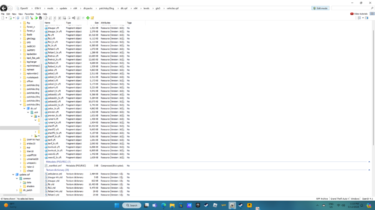The height and width of the screenshot is (210, 375).
Task: Open Microsoft Edge from taskbar
Action: coord(163,205)
